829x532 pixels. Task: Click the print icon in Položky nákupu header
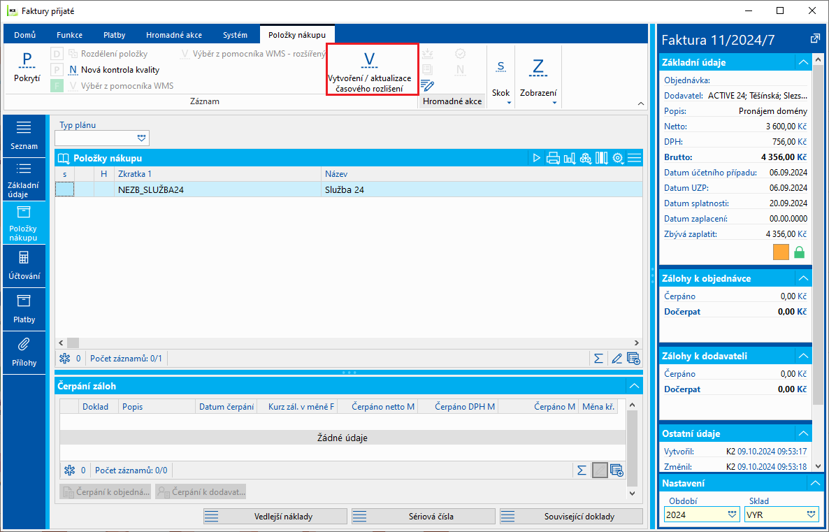click(x=553, y=158)
